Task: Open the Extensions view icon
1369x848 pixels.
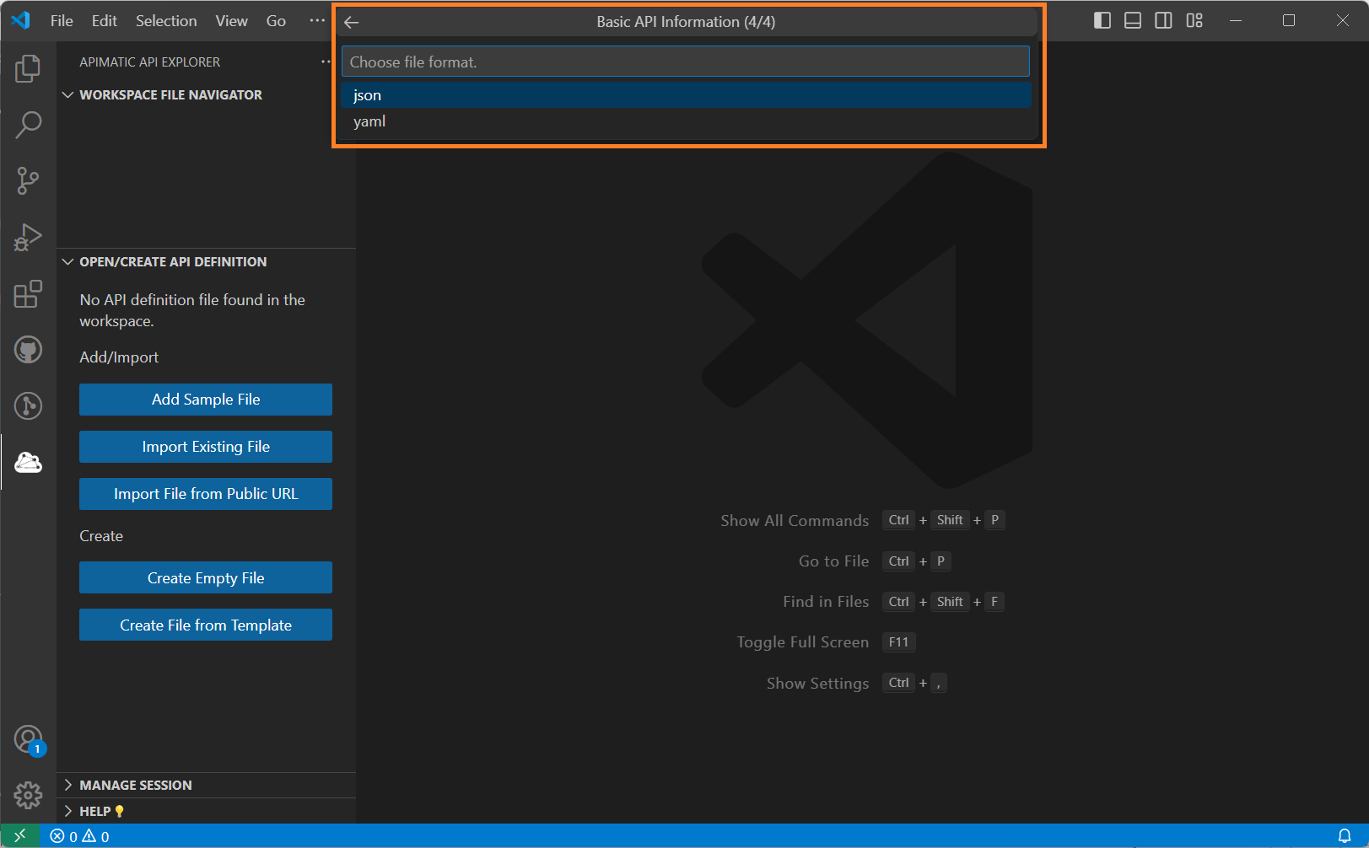Action: 28,293
